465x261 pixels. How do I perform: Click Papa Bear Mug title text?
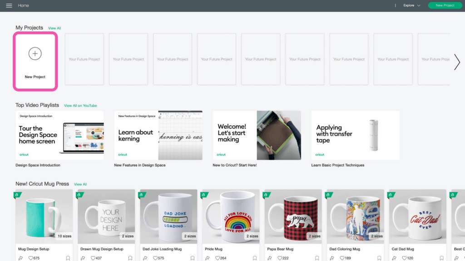coord(280,249)
